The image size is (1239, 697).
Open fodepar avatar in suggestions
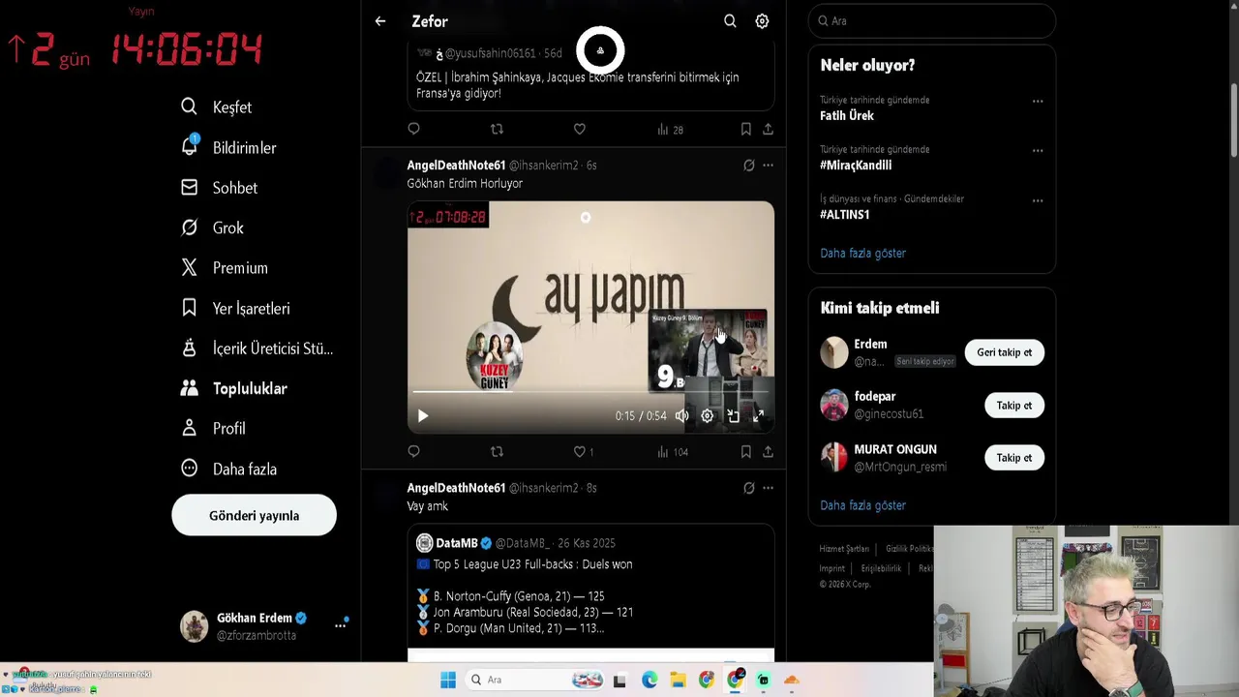(x=834, y=405)
